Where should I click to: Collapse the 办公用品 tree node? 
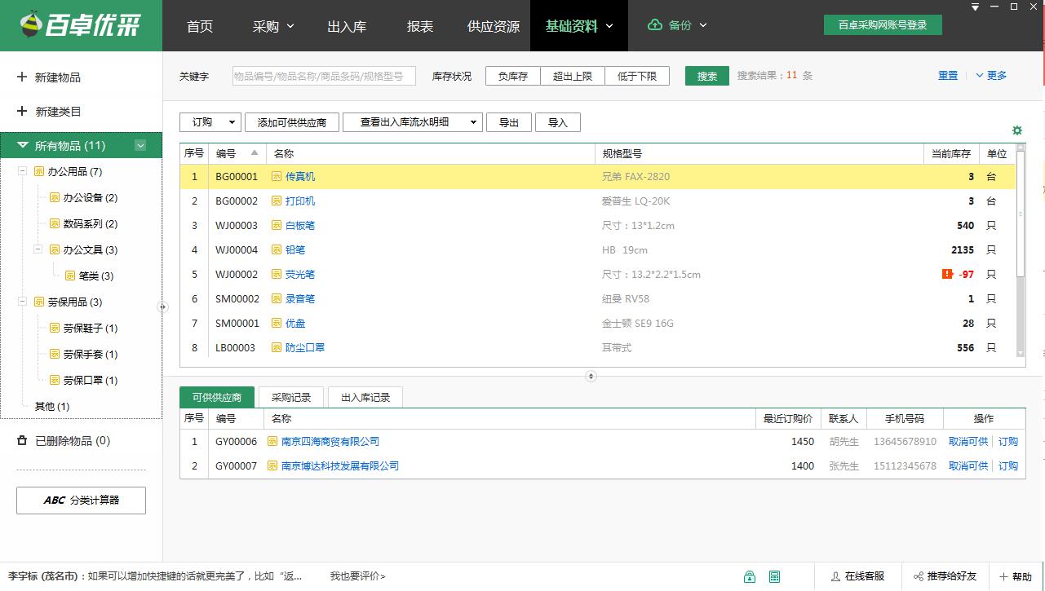(22, 172)
